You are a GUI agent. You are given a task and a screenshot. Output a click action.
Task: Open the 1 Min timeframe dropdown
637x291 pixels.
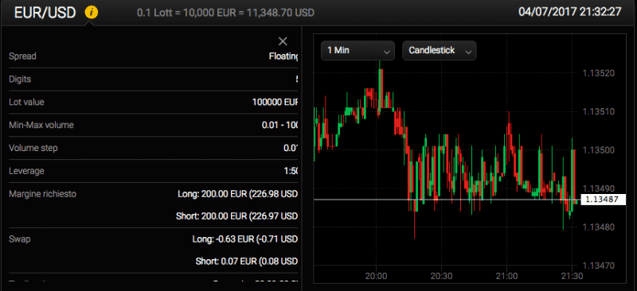pos(358,51)
